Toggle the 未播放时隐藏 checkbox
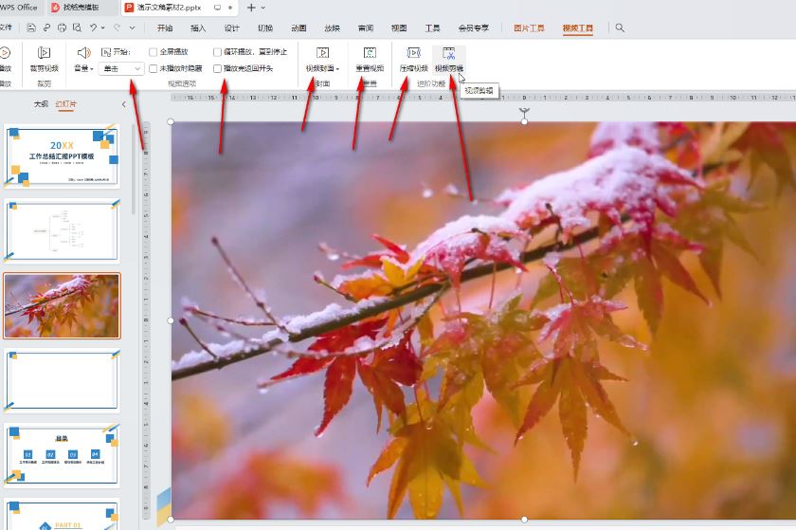 click(x=154, y=68)
